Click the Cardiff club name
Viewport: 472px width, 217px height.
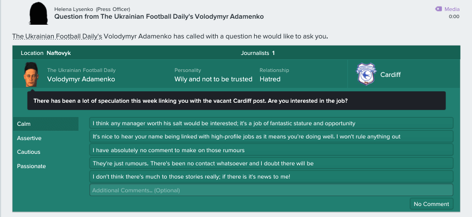point(390,75)
